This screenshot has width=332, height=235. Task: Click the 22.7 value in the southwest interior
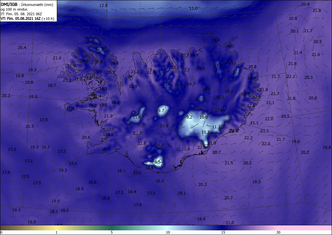(x=138, y=133)
